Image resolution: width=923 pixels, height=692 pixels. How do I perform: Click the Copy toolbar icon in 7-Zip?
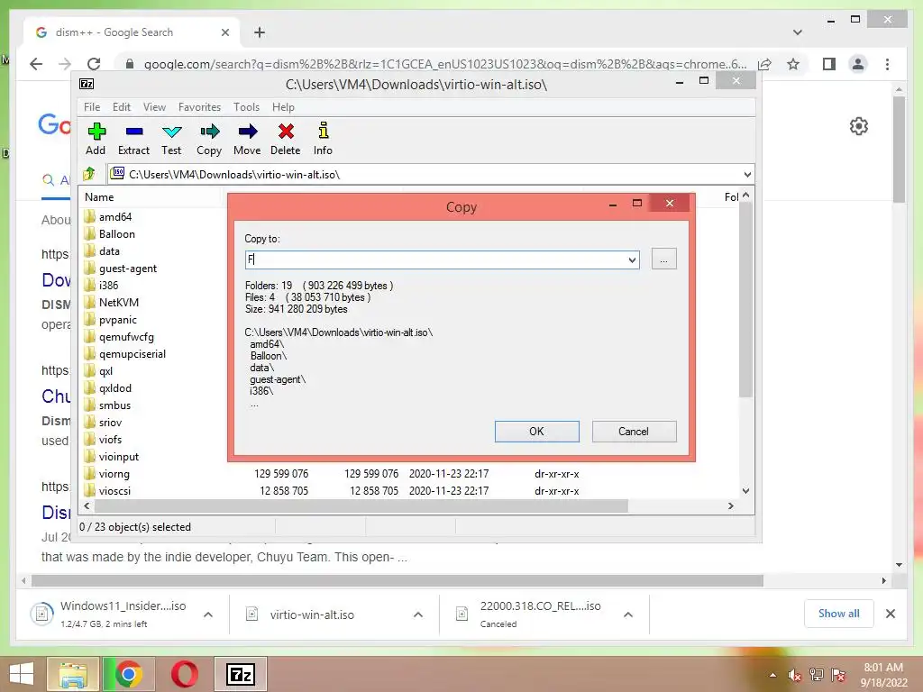coord(209,139)
